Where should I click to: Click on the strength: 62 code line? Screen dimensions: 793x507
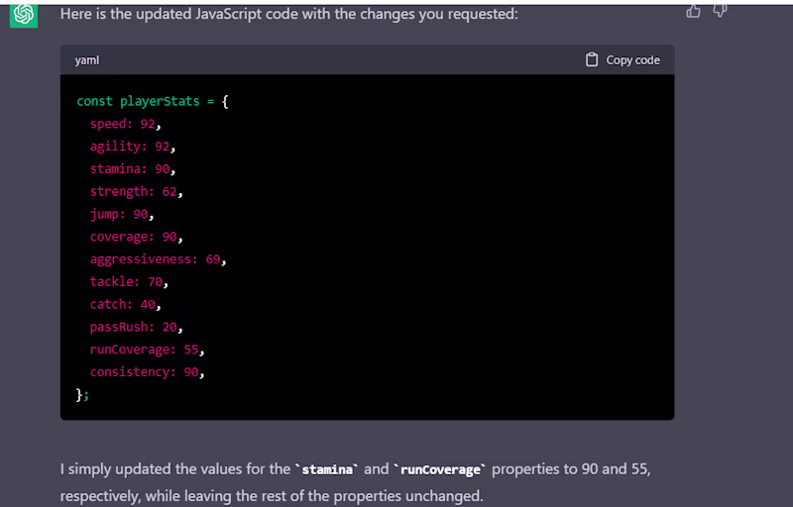pyautogui.click(x=136, y=191)
